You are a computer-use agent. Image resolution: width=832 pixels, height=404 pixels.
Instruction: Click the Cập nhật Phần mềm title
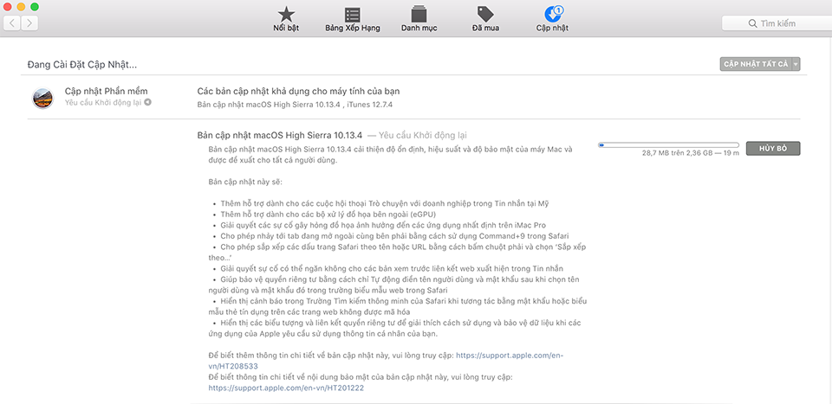pyautogui.click(x=106, y=91)
